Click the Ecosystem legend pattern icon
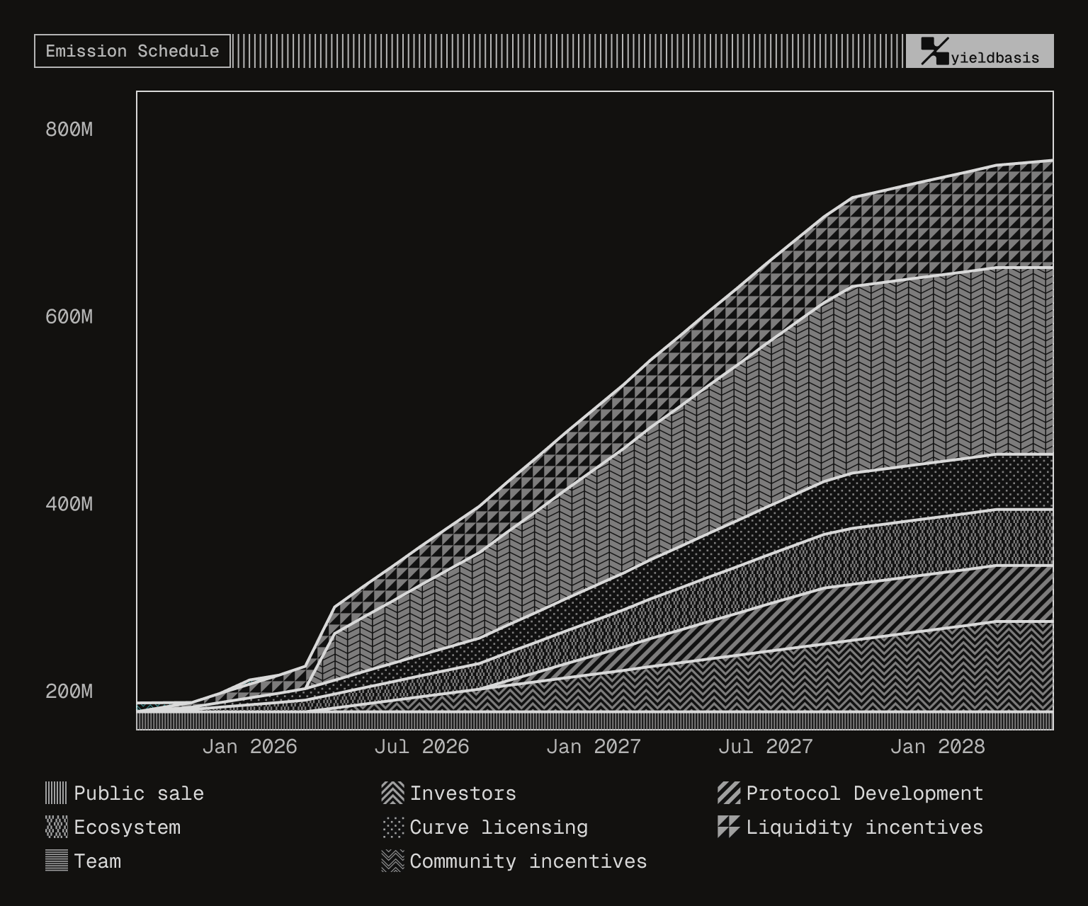The image size is (1088, 906). [x=56, y=827]
